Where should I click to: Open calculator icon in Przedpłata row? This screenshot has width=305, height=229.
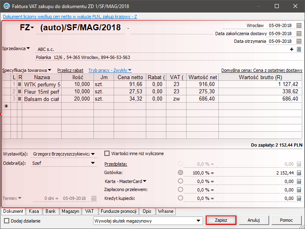tap(299, 164)
